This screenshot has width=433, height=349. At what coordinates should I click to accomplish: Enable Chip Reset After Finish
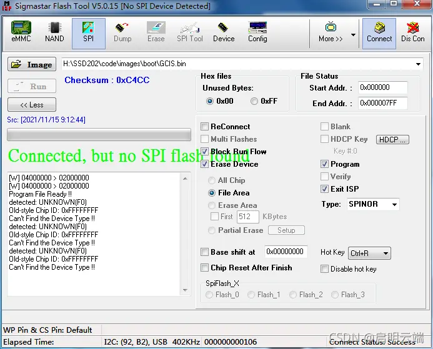click(x=204, y=268)
